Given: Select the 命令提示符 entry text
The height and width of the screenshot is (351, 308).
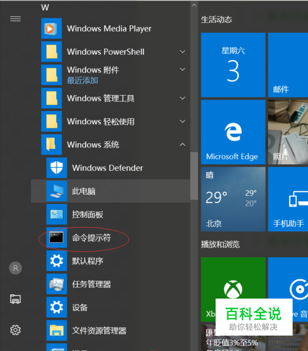Looking at the screenshot, I should pyautogui.click(x=91, y=237).
